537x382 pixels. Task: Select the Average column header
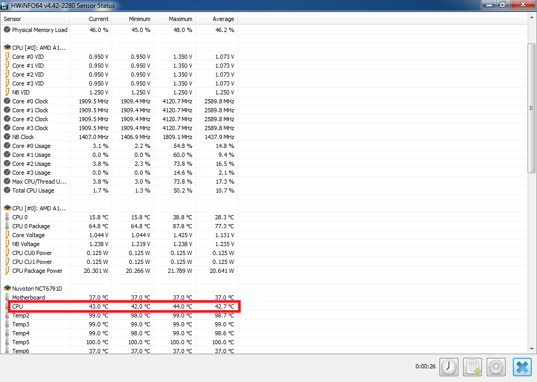click(217, 19)
